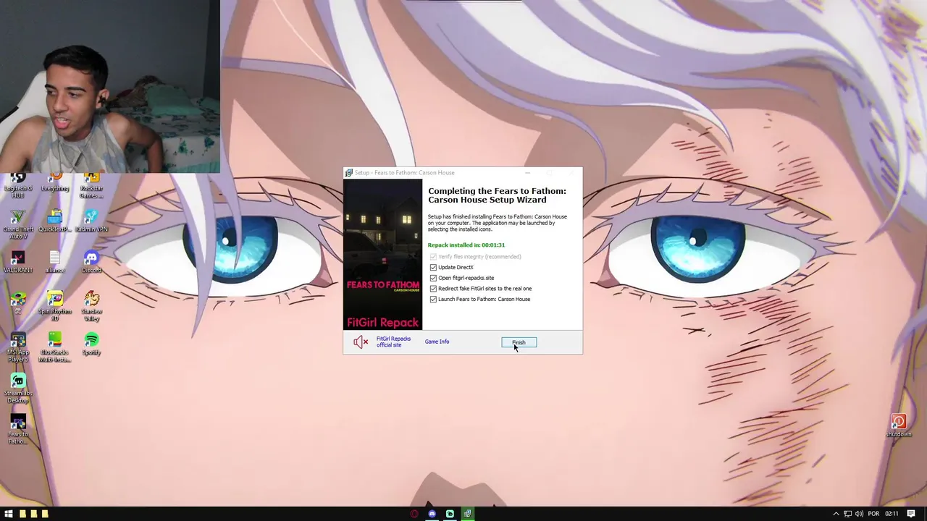Click the 'Repack installed in: 00:01:31' text

click(466, 245)
